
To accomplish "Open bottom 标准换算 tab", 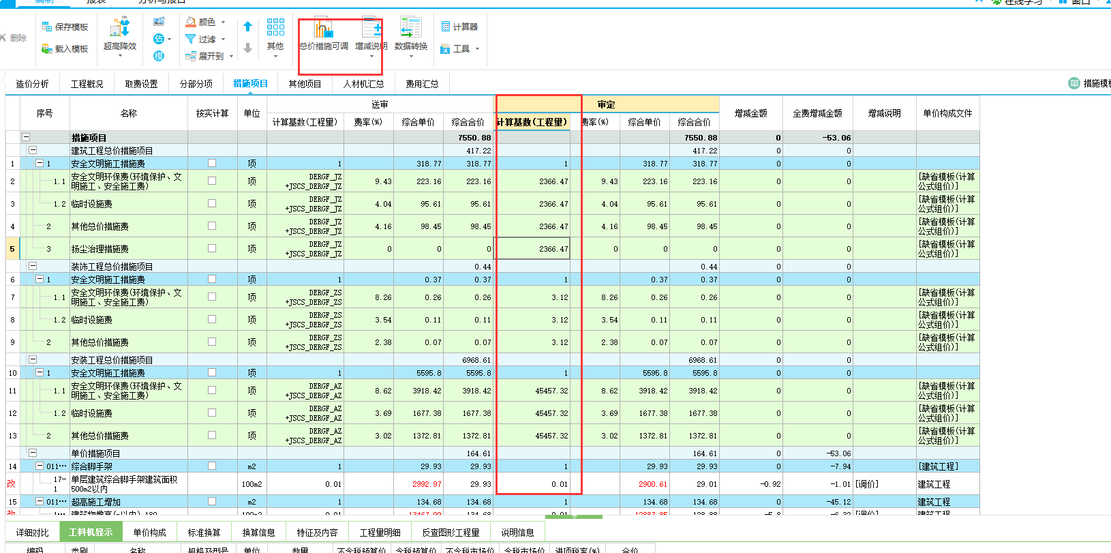I will (204, 533).
